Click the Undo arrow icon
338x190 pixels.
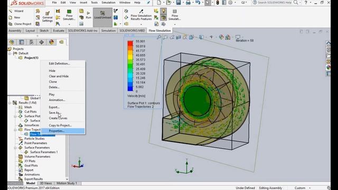coord(198,3)
